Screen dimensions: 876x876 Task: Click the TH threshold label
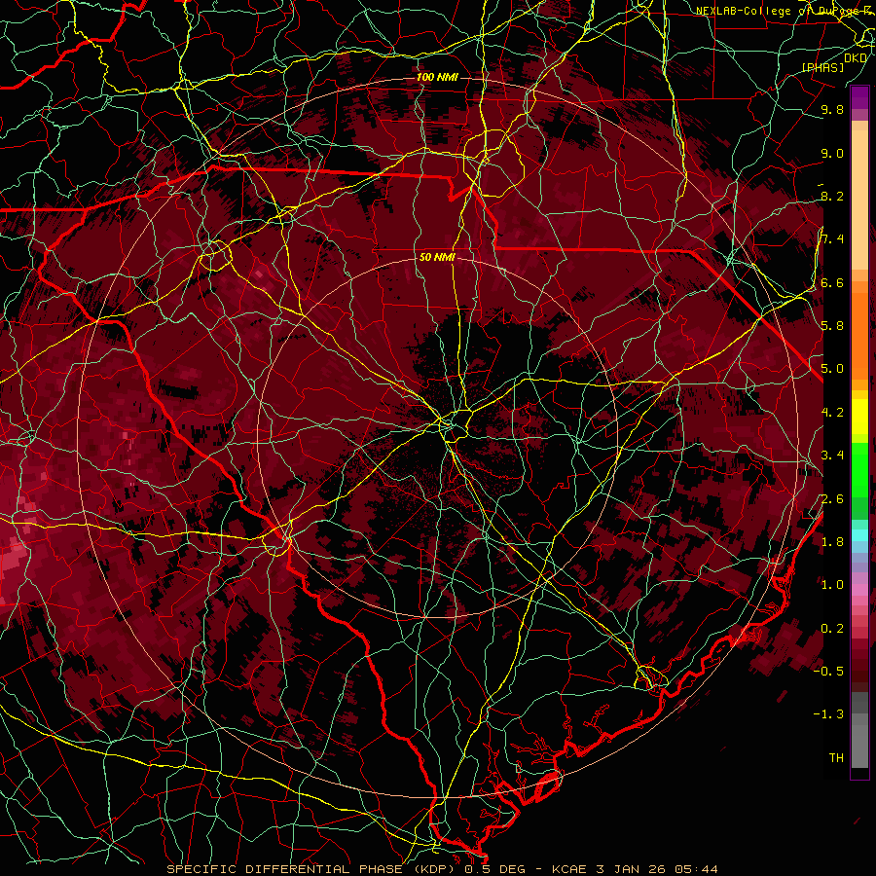pos(836,758)
